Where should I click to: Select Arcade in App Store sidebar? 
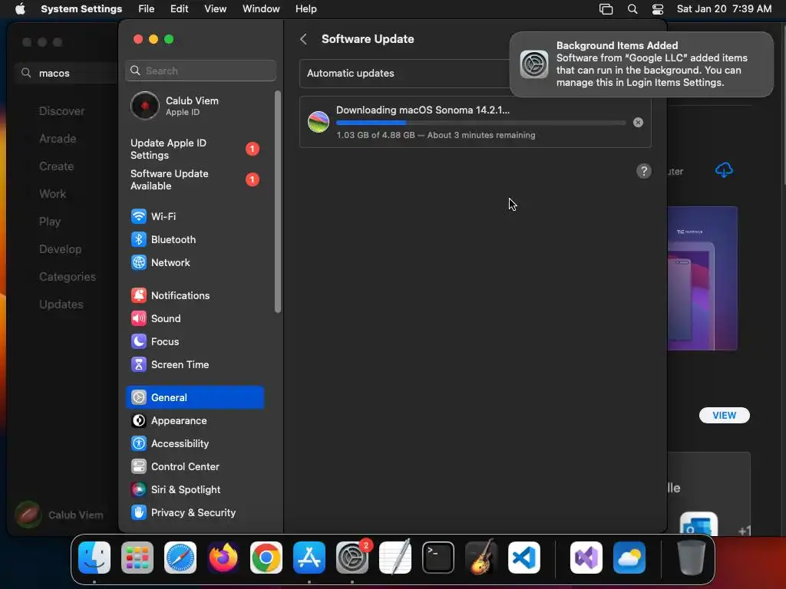(x=58, y=139)
